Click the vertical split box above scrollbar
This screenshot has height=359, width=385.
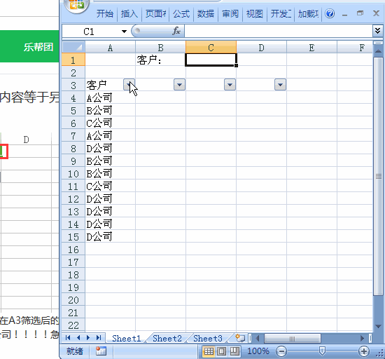point(378,43)
